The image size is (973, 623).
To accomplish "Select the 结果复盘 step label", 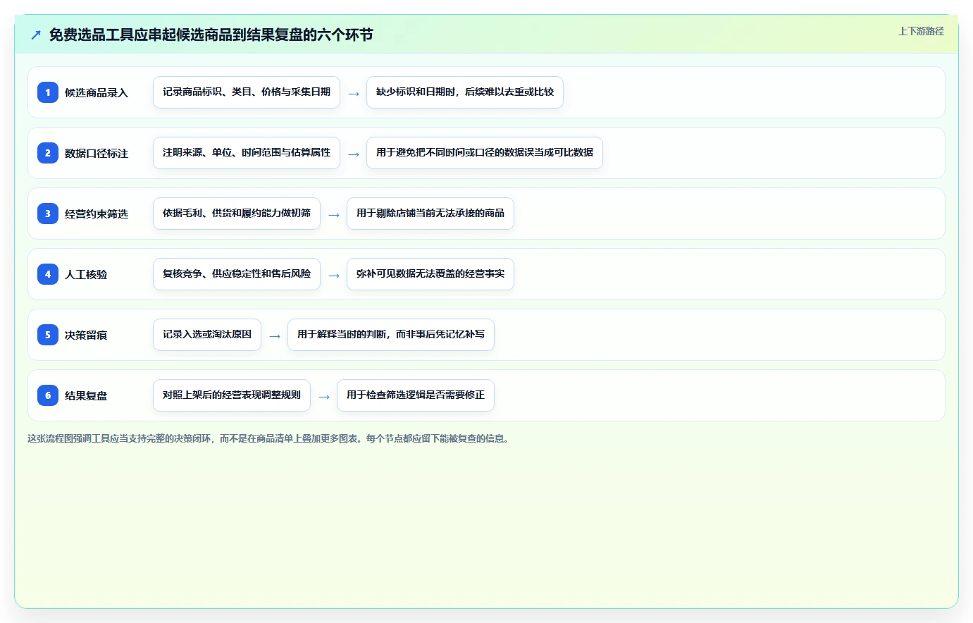I will 86,395.
